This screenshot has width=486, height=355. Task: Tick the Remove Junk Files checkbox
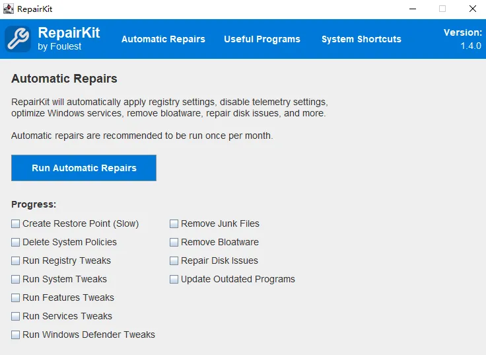[x=174, y=224]
